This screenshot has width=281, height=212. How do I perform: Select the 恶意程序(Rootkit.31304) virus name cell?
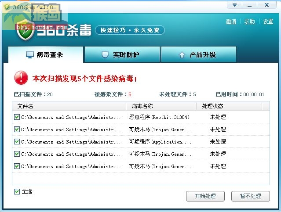pos(159,117)
